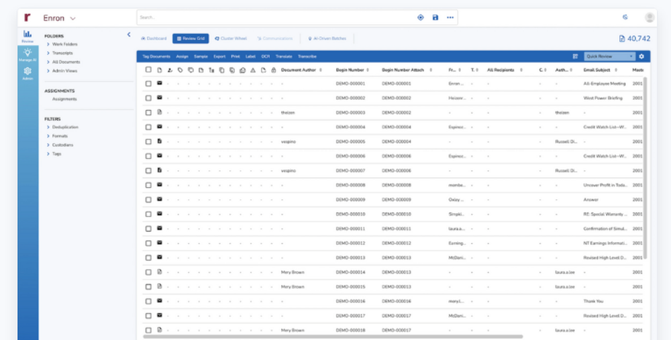Viewport: 671px width, 340px height.
Task: Open the Review section in sidebar
Action: (x=28, y=36)
